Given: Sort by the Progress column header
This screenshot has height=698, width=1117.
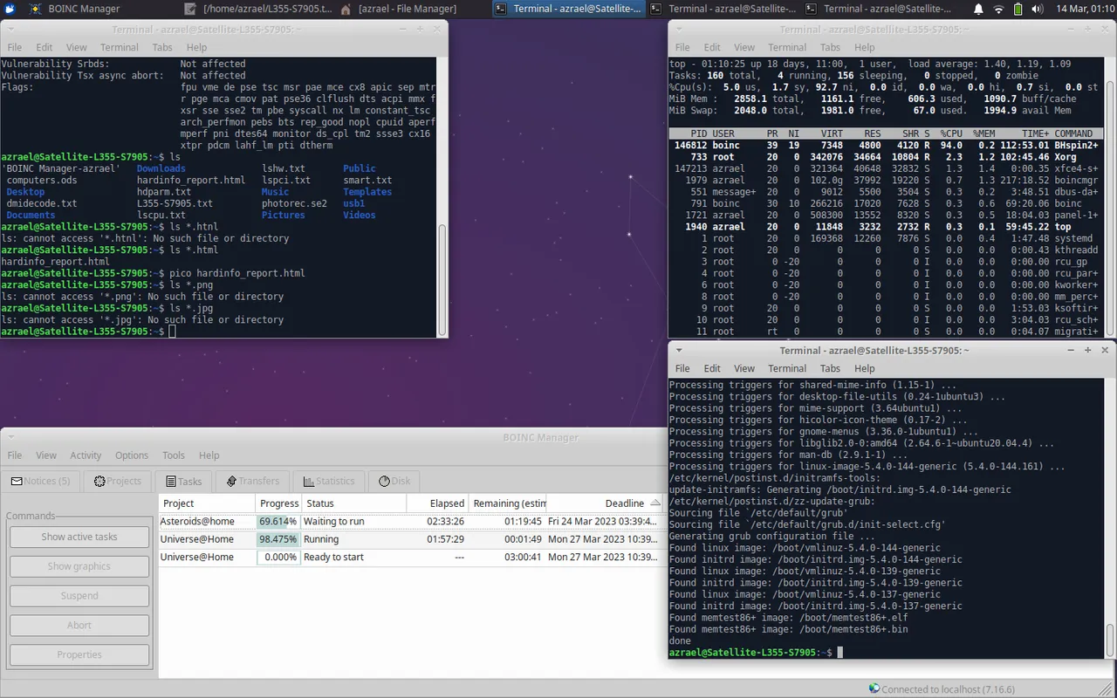Looking at the screenshot, I should click(278, 503).
